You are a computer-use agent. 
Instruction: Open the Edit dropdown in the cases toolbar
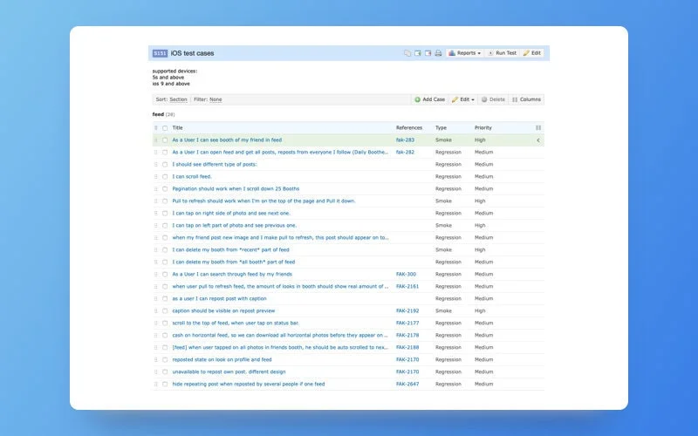pos(463,99)
